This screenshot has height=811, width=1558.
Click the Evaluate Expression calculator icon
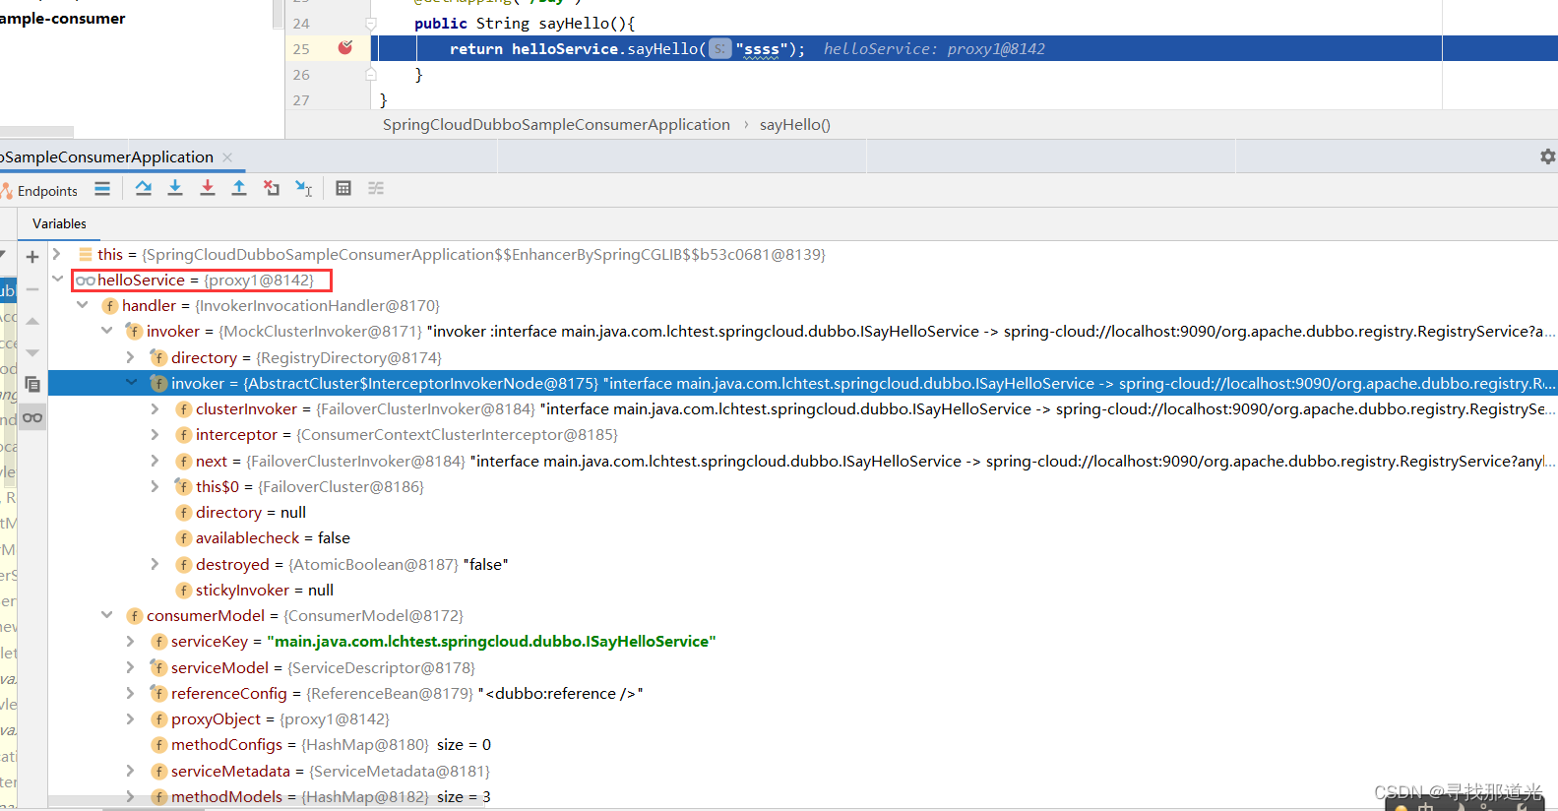pos(343,188)
